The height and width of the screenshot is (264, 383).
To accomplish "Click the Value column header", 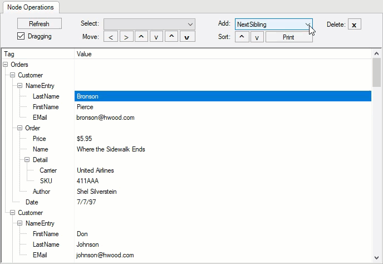I will [x=85, y=54].
